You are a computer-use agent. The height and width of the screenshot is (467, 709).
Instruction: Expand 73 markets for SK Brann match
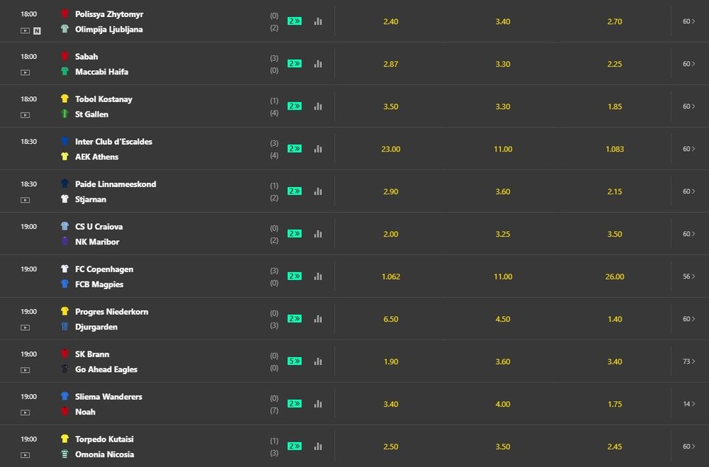tap(687, 361)
